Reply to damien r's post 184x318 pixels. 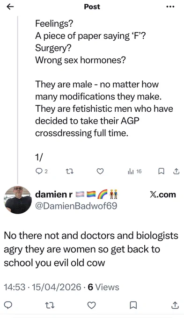pyautogui.click(x=8, y=305)
